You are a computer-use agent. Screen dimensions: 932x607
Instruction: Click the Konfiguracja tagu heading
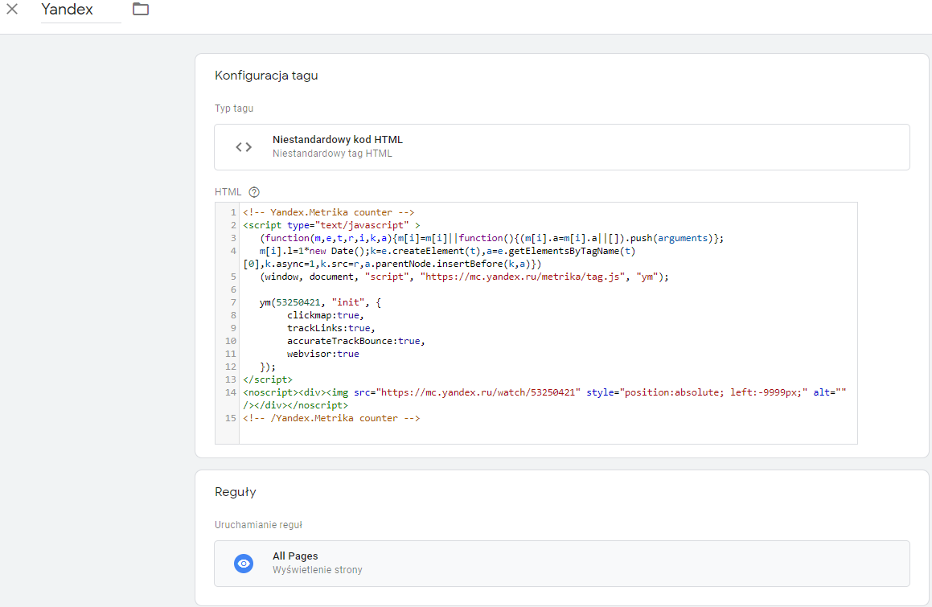(266, 76)
